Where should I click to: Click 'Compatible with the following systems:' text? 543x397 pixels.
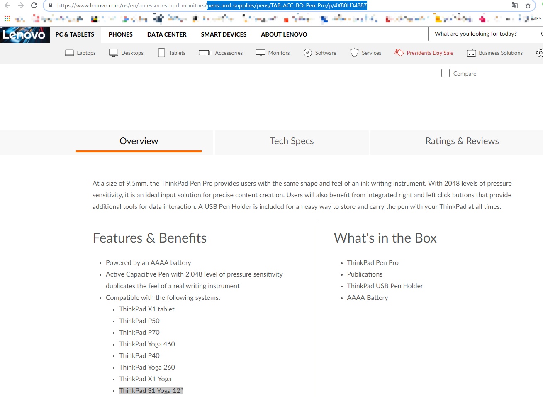pos(163,297)
